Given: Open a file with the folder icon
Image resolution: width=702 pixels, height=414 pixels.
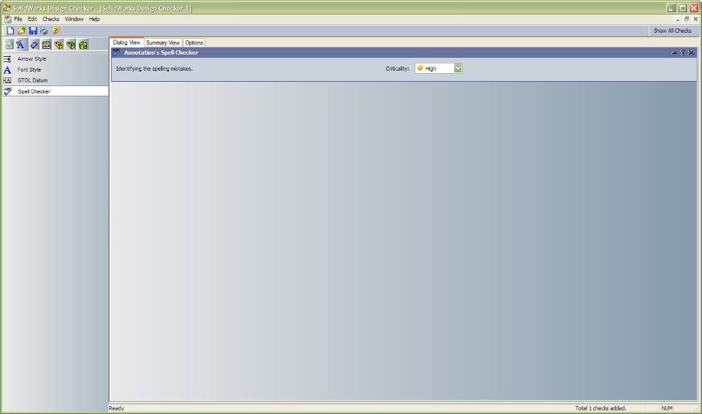Looking at the screenshot, I should 21,31.
